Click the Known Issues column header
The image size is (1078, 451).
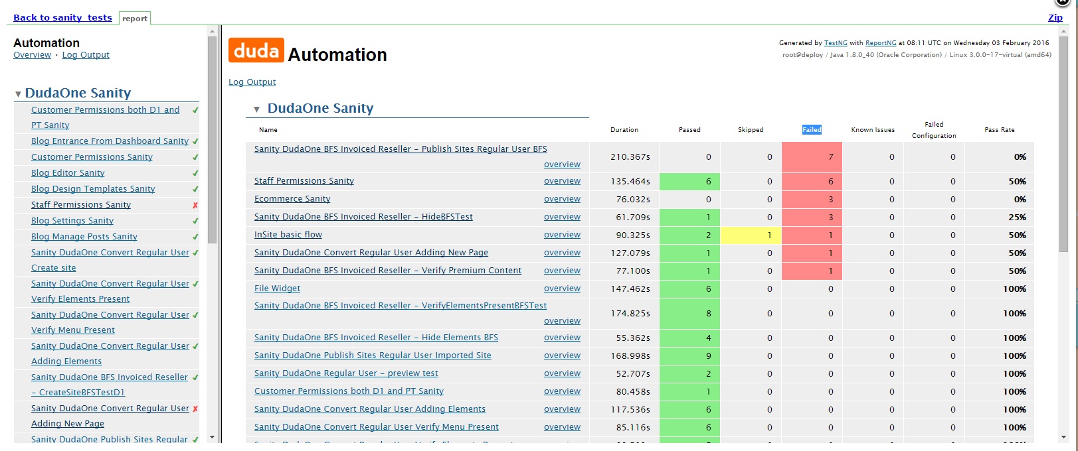coord(873,130)
